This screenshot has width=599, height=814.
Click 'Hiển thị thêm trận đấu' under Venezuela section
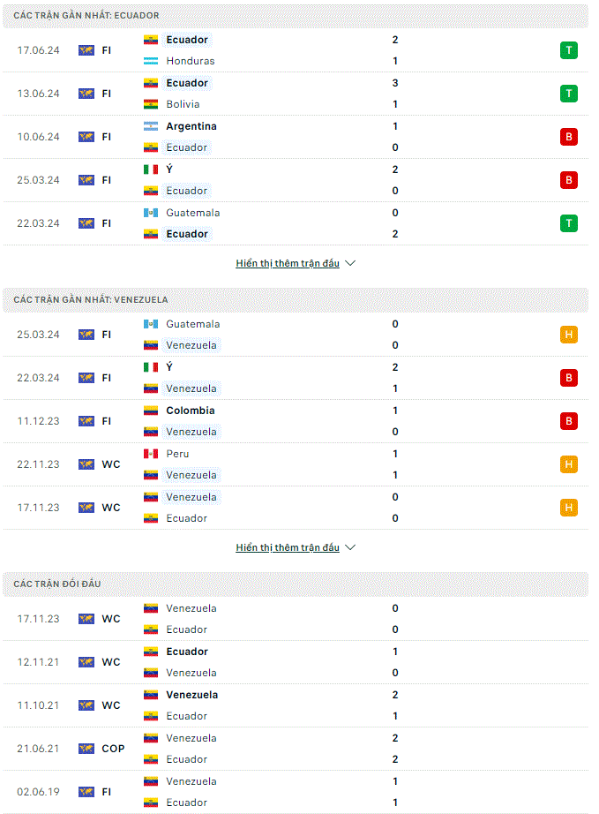[288, 547]
